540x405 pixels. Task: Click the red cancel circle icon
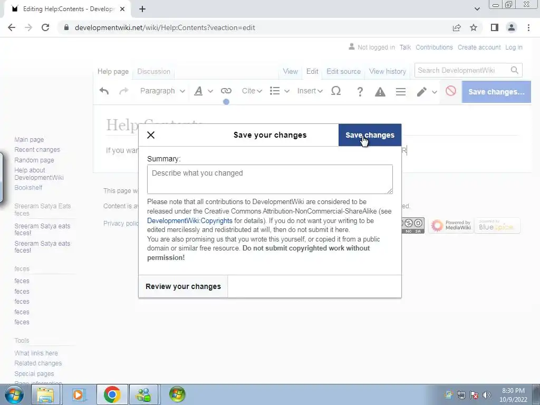[x=451, y=91]
